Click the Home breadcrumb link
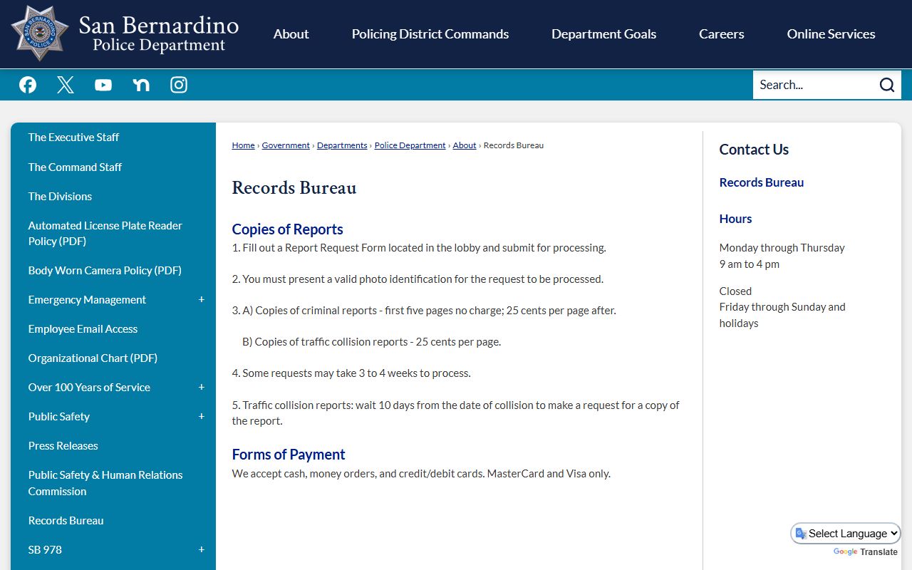Screen dimensions: 912x570 click(243, 145)
